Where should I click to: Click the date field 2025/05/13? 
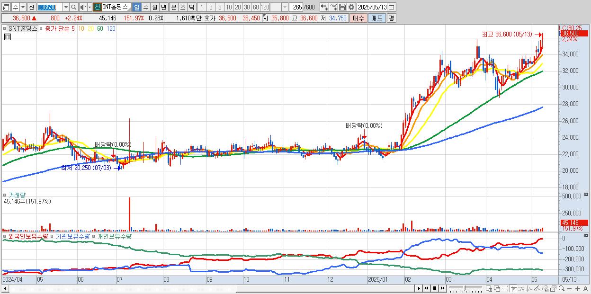[x=372, y=7]
